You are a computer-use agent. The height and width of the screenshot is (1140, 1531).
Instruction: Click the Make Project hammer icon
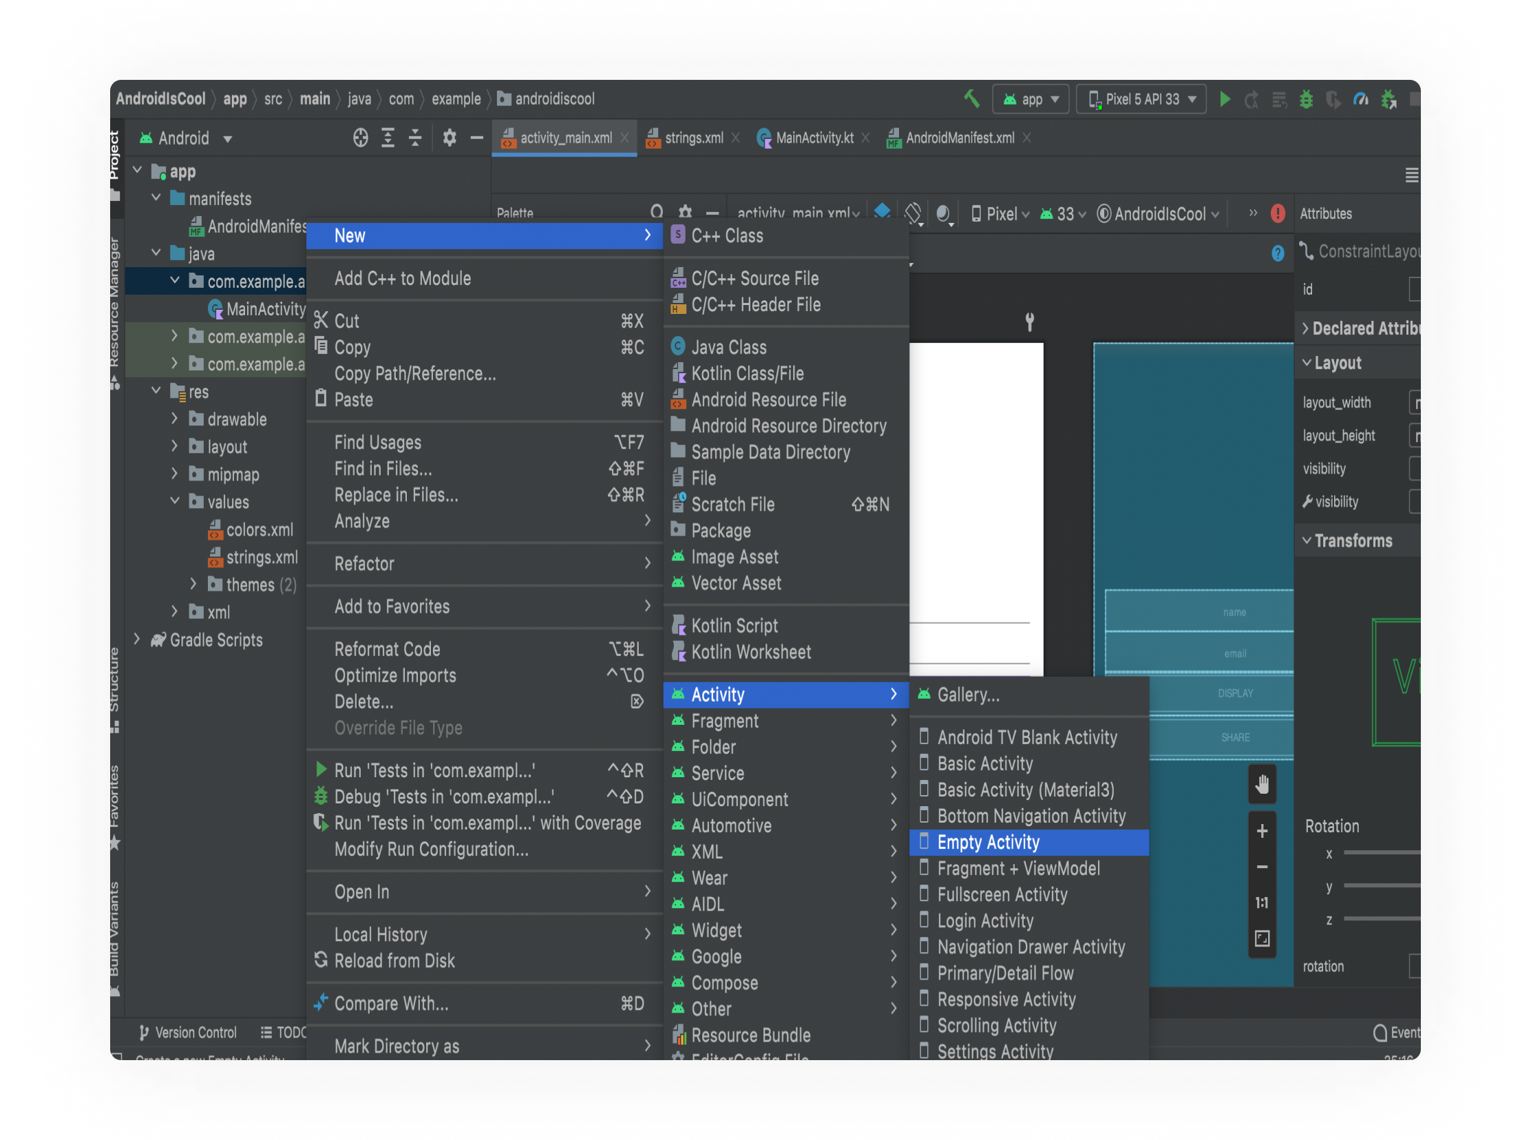[971, 98]
